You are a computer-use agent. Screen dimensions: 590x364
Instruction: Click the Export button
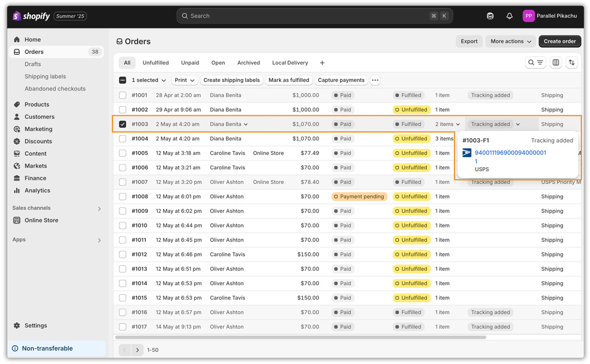(x=469, y=41)
